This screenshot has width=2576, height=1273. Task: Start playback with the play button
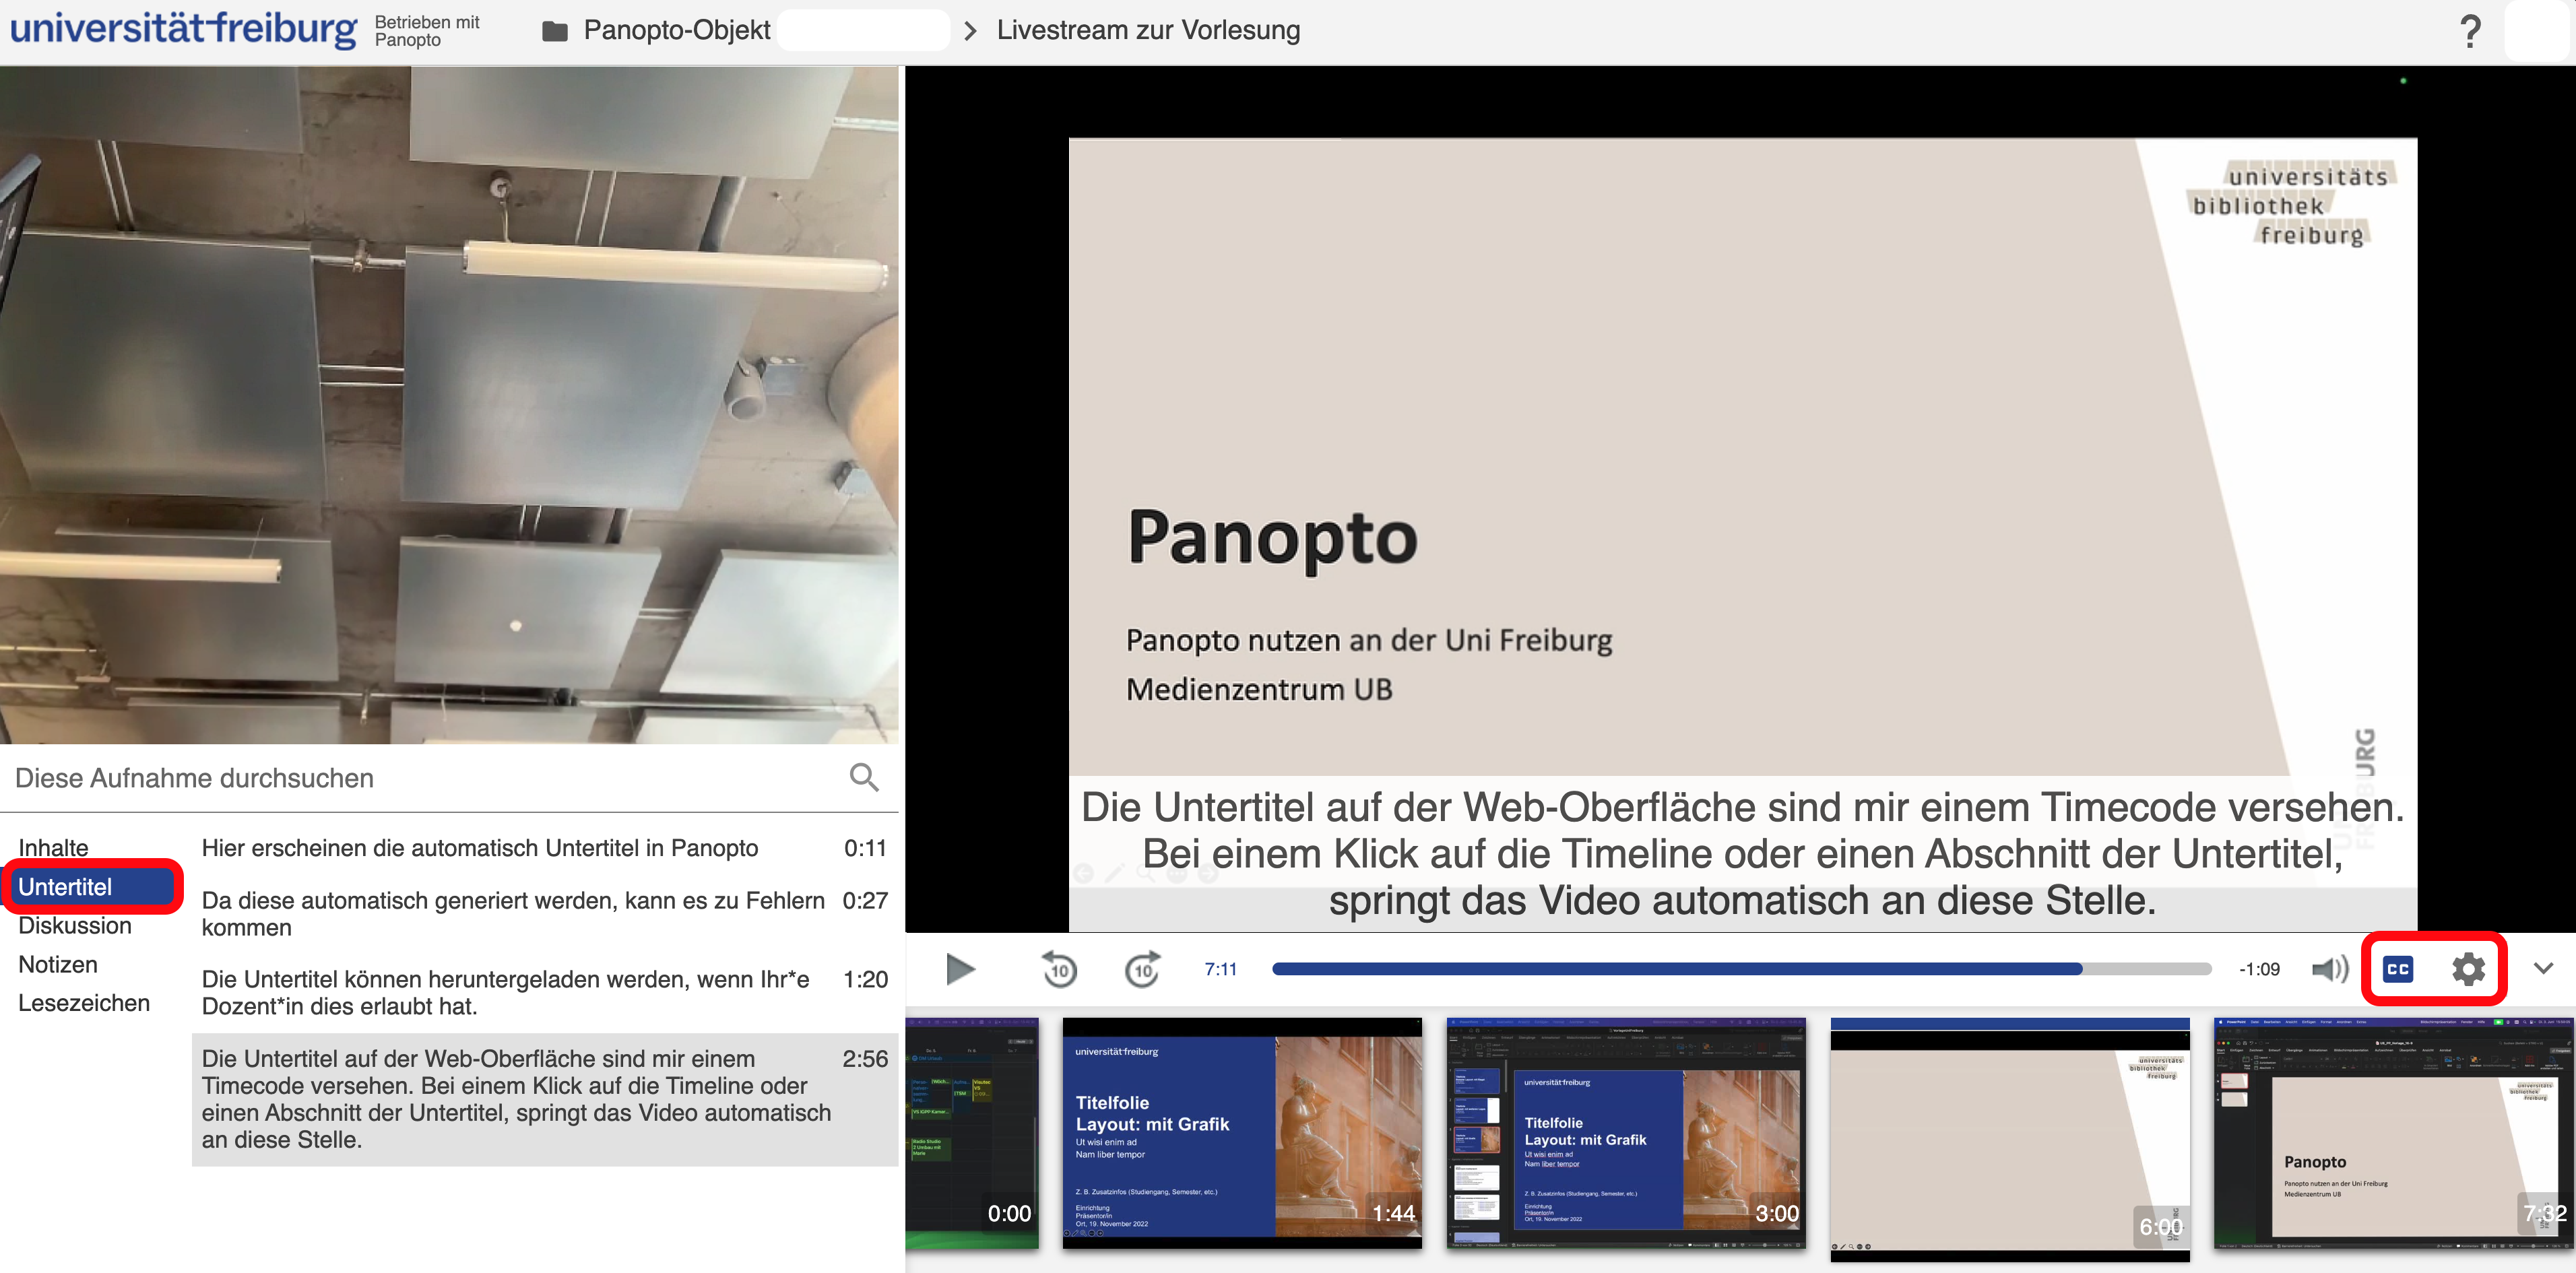[960, 968]
